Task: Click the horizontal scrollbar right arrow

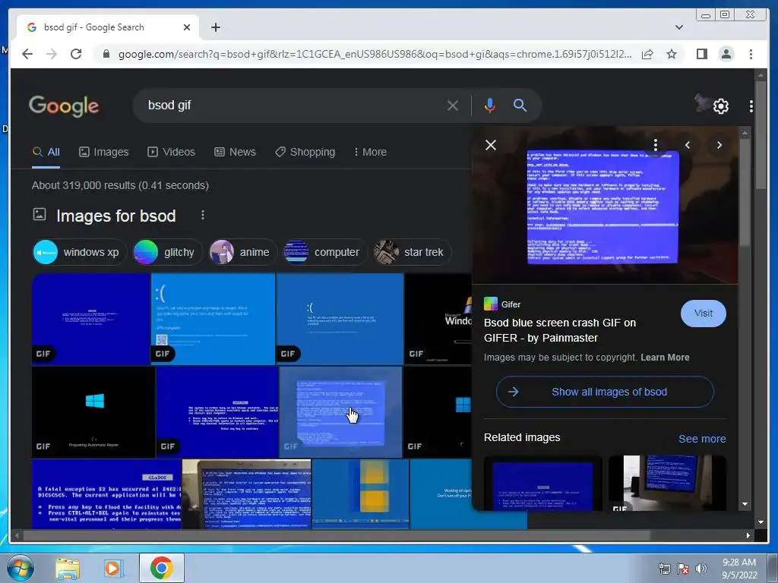Action: click(x=748, y=535)
